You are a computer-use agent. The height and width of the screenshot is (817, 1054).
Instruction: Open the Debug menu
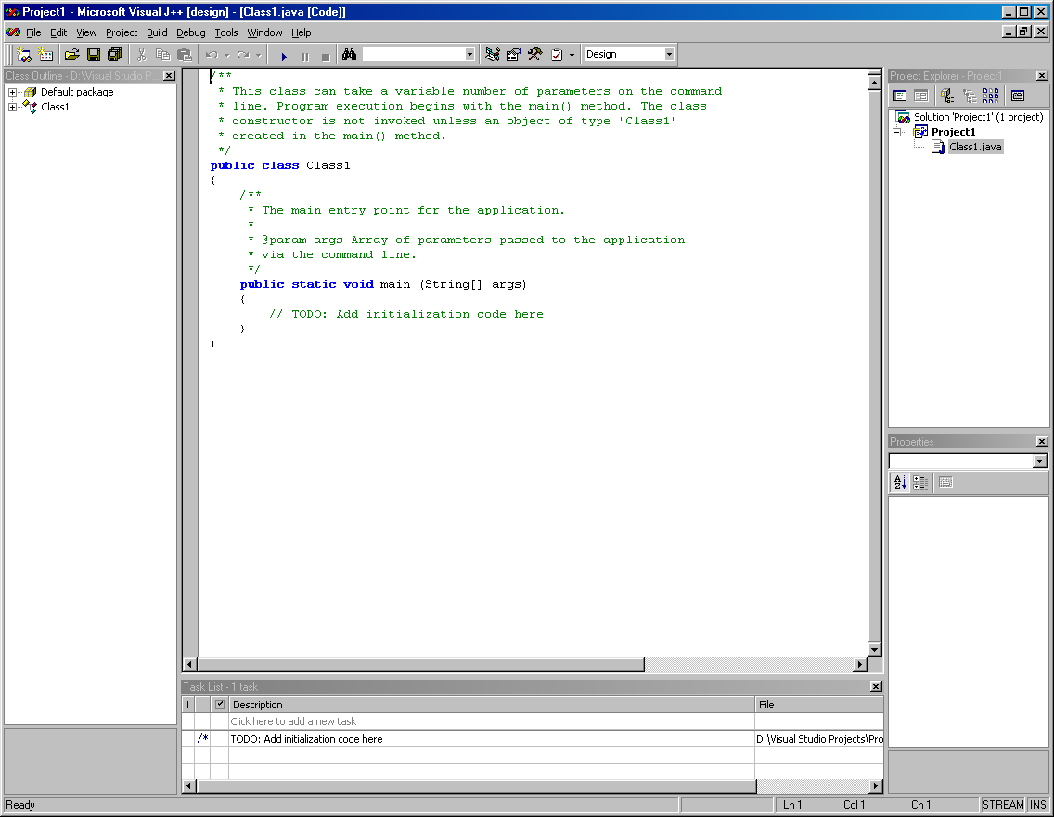coord(191,32)
